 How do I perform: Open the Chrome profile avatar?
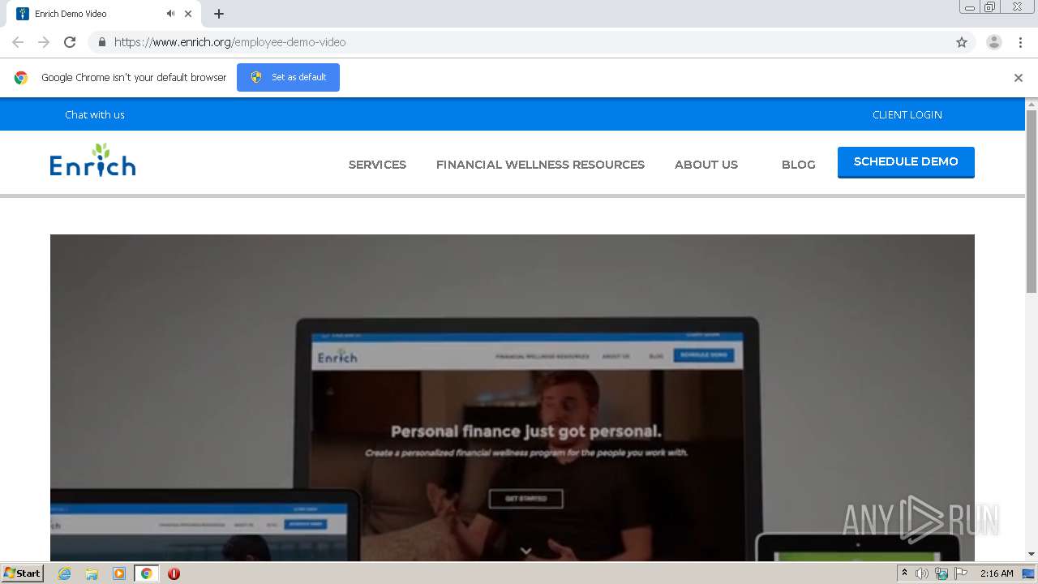click(994, 42)
